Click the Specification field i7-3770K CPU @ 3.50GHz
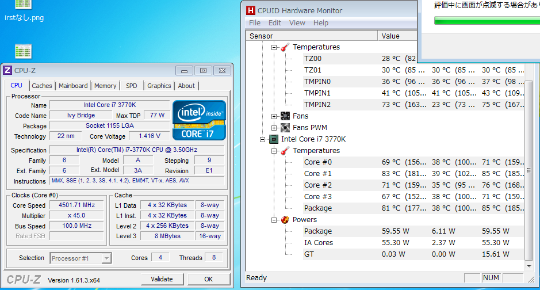 [x=137, y=150]
